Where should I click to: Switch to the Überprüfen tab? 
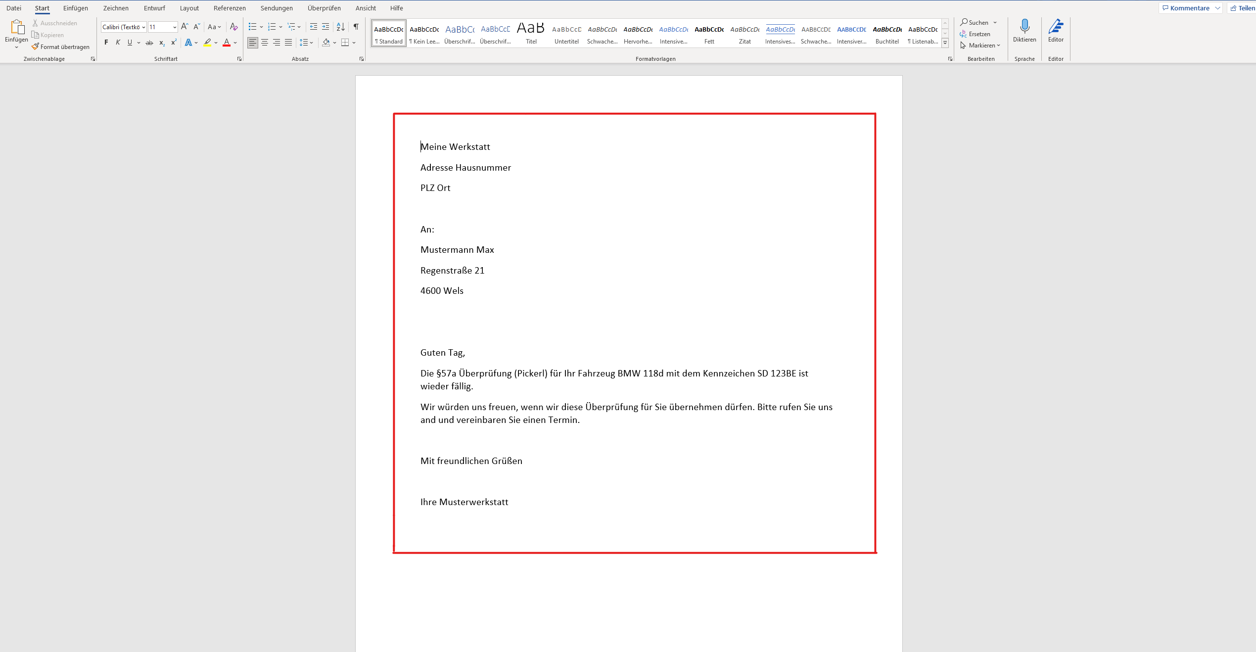(x=324, y=8)
